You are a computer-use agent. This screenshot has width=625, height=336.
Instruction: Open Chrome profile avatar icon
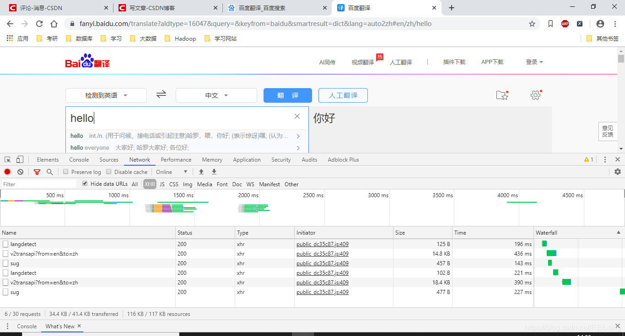[x=600, y=24]
